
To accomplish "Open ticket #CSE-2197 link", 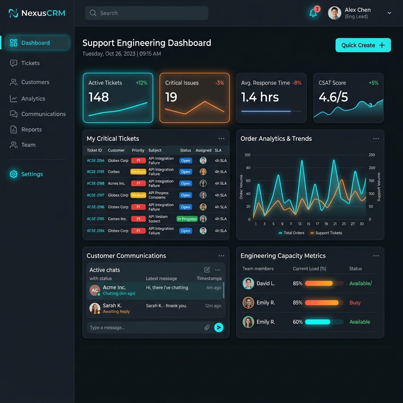I will 96,195.
